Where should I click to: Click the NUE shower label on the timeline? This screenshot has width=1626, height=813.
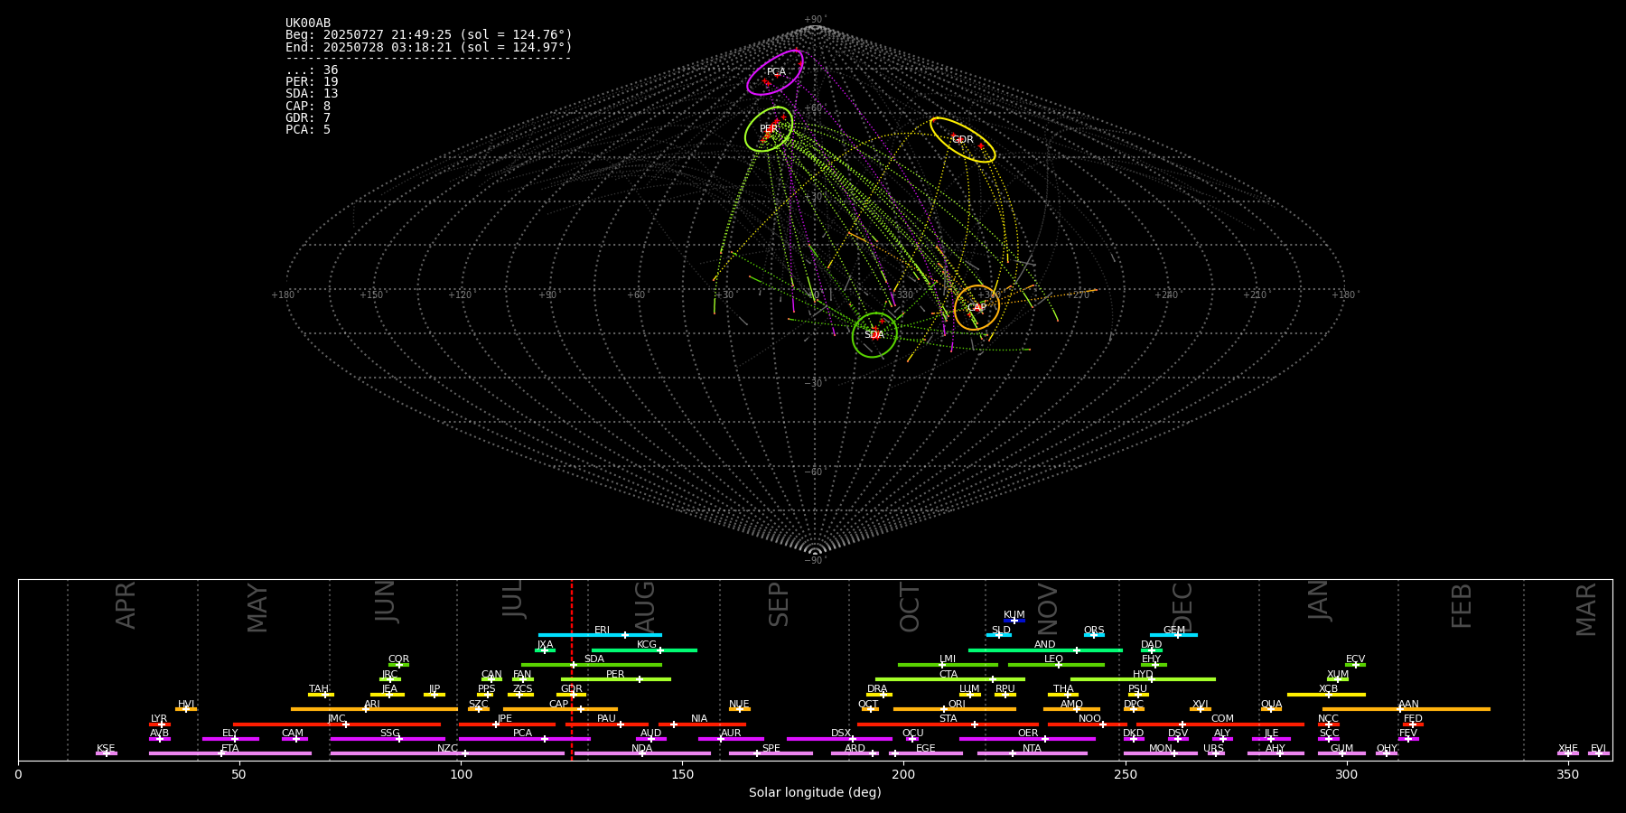click(739, 705)
